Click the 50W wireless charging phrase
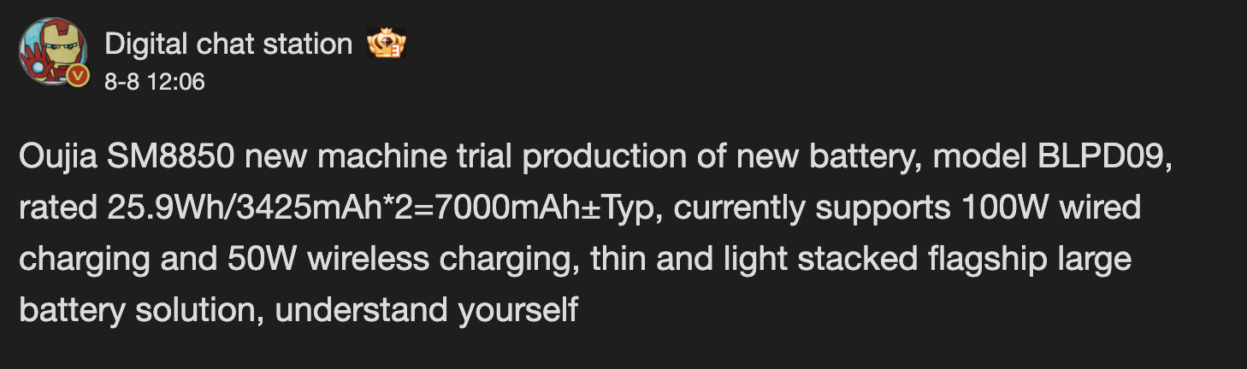 [x=405, y=259]
